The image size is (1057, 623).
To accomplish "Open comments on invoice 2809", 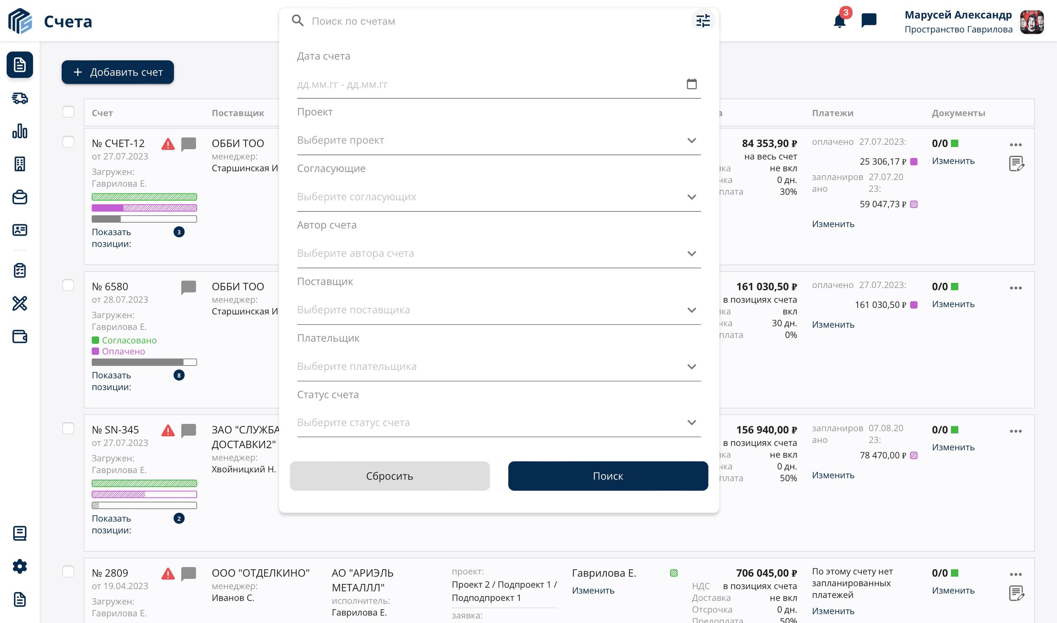I will 188,574.
